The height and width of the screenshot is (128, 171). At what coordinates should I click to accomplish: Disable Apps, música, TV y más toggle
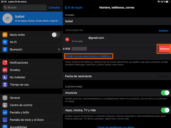[x=165, y=110]
